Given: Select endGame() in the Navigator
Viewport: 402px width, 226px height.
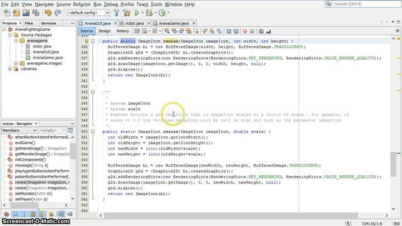Looking at the screenshot, I should pyautogui.click(x=25, y=143).
